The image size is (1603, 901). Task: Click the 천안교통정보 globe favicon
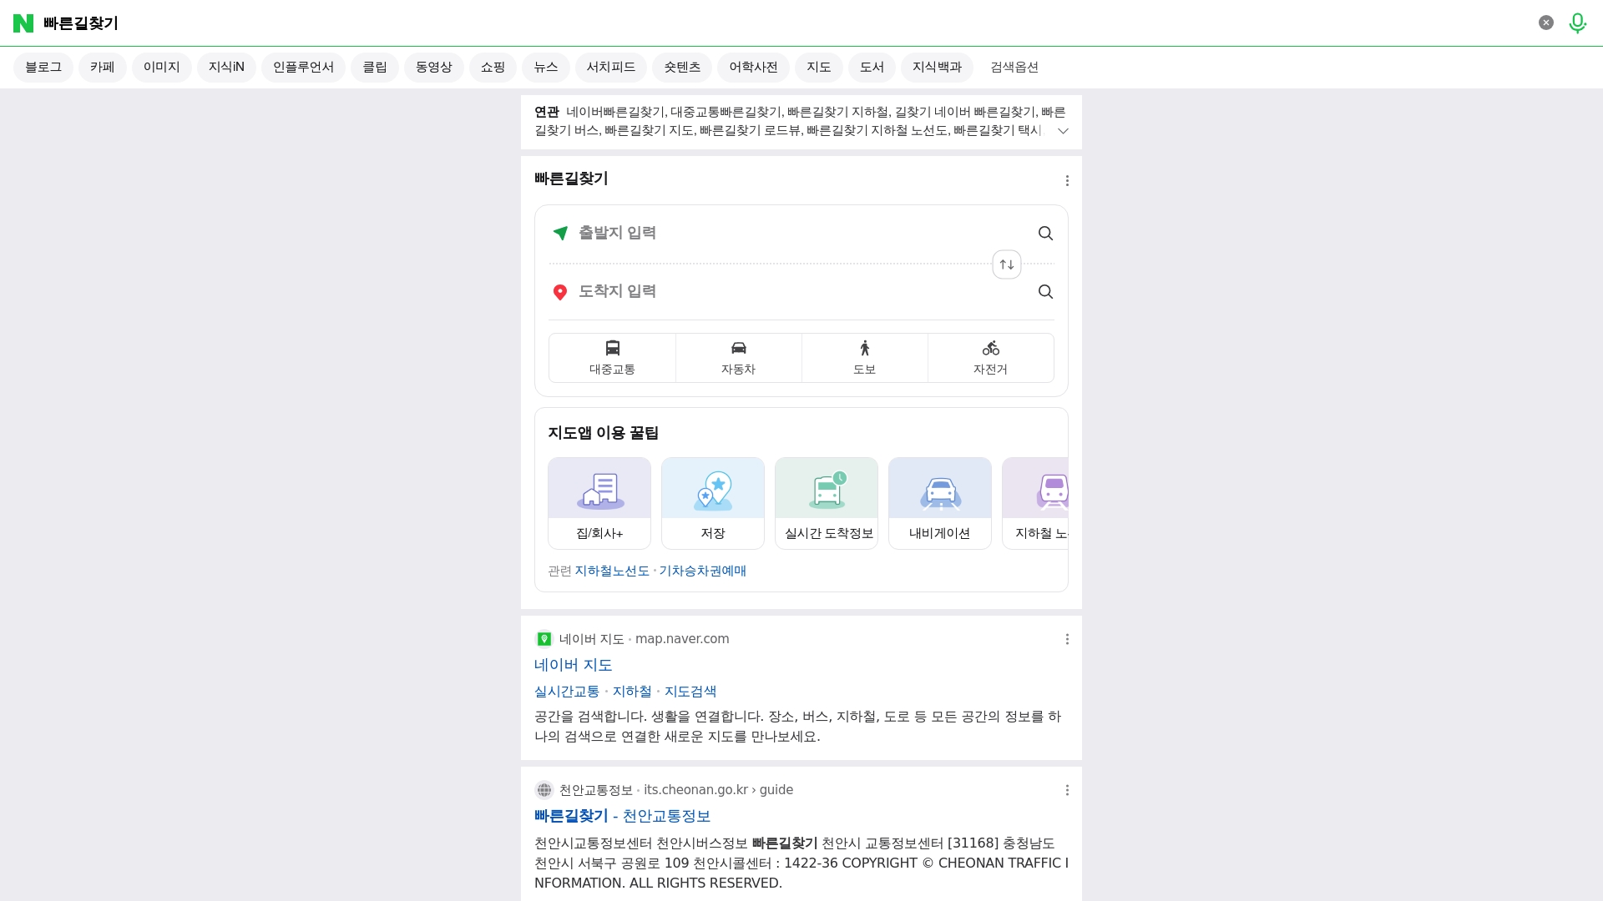(544, 790)
